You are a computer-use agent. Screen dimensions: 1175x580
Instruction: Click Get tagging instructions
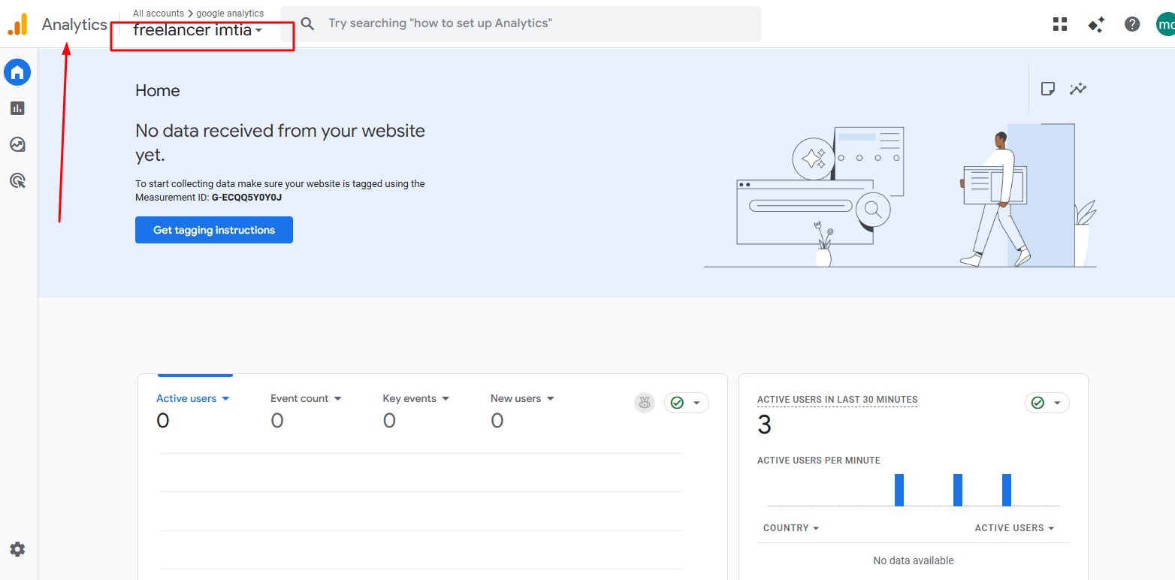[213, 230]
